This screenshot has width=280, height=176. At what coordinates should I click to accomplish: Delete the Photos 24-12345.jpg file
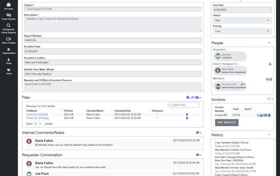(x=187, y=118)
